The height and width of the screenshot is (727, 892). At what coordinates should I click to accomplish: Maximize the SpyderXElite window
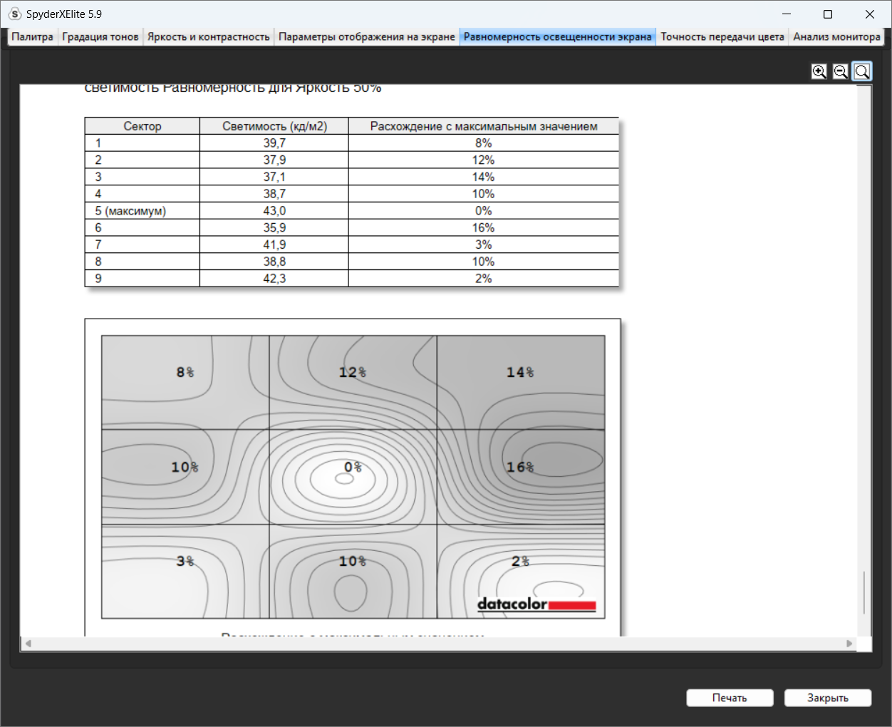tap(828, 14)
